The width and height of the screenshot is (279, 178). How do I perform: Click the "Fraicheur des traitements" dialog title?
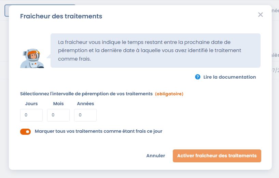click(x=61, y=16)
